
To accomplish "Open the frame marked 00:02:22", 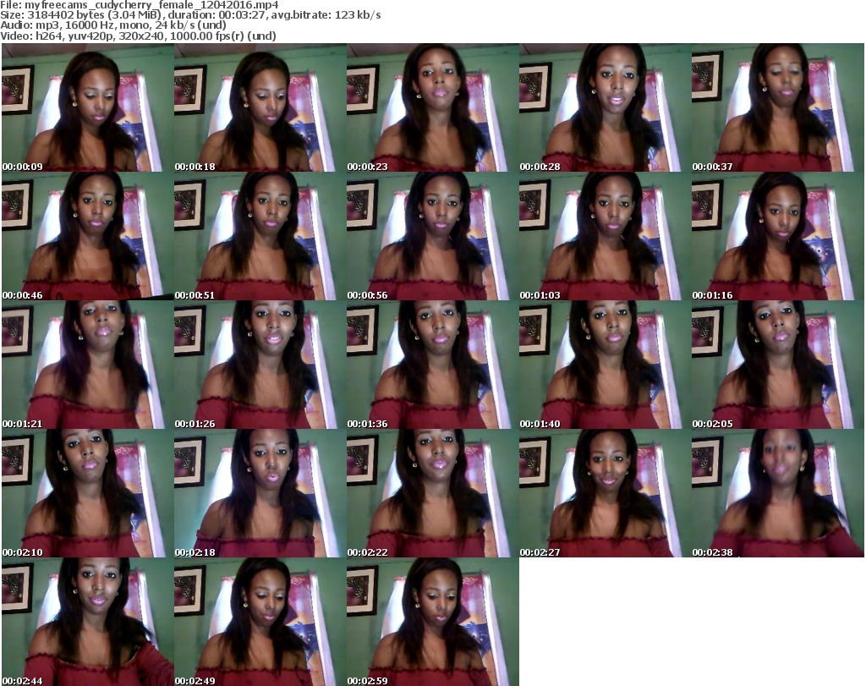I will click(431, 493).
